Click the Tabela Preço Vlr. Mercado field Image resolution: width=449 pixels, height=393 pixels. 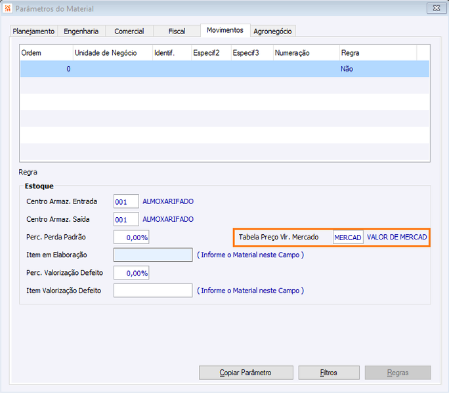tap(348, 238)
